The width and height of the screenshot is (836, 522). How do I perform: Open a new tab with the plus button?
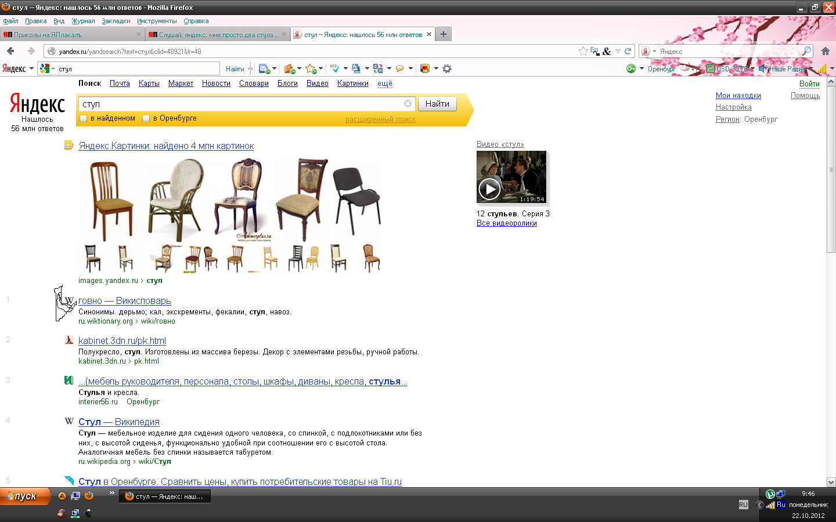(x=444, y=34)
